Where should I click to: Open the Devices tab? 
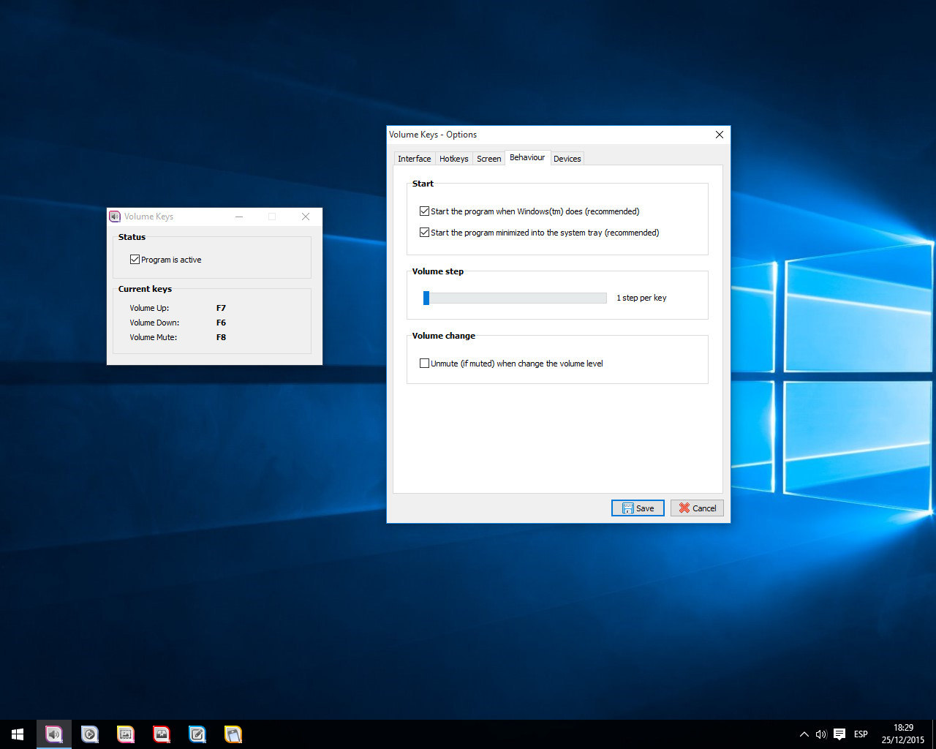tap(567, 158)
